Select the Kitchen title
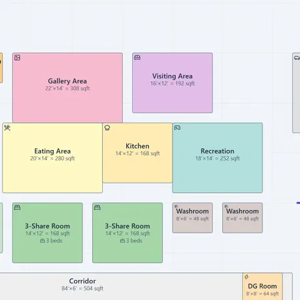Viewport: 300px width, 300px height. (x=138, y=146)
